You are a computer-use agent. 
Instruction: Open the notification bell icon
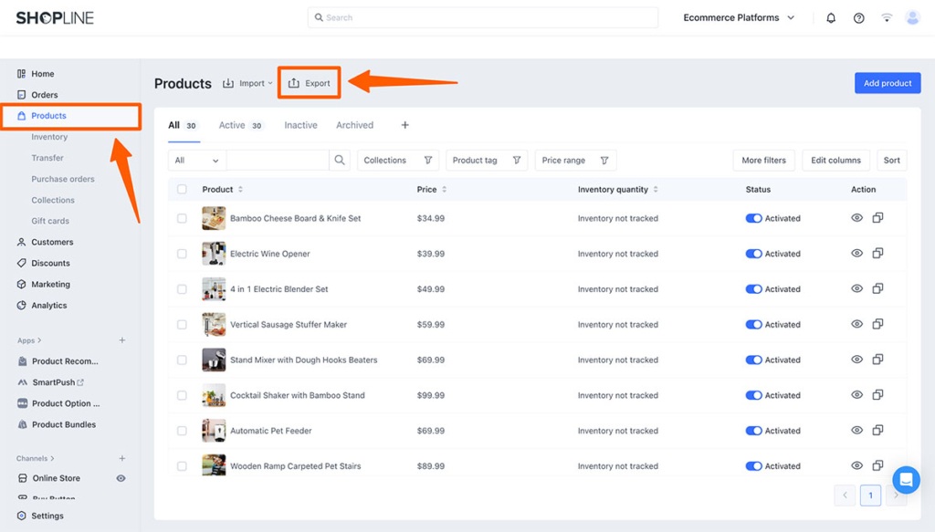[x=830, y=16]
